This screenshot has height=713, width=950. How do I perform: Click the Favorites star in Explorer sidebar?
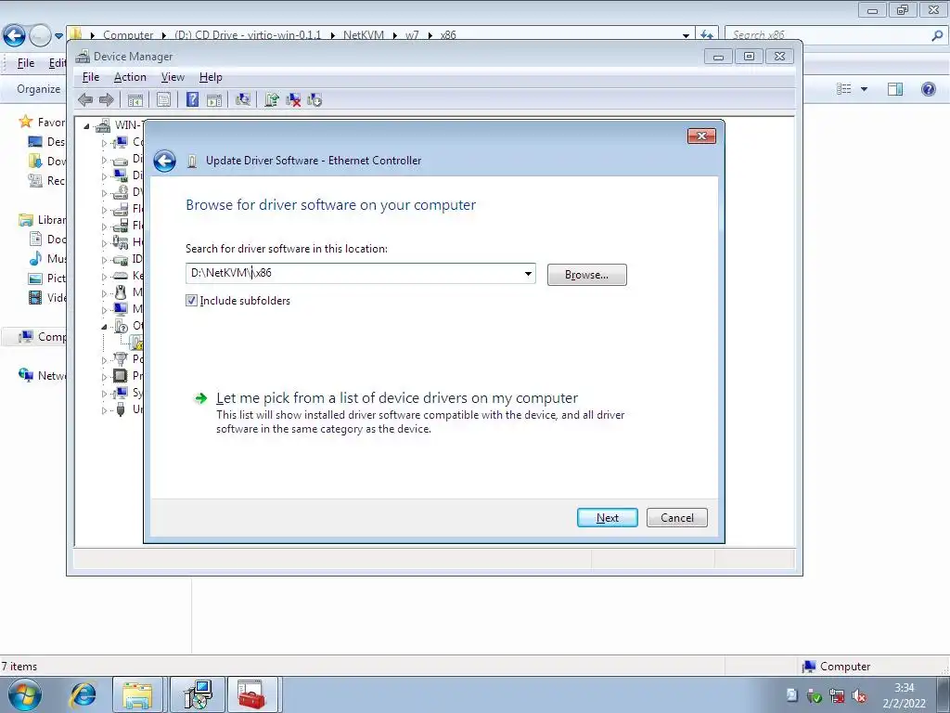pos(25,122)
